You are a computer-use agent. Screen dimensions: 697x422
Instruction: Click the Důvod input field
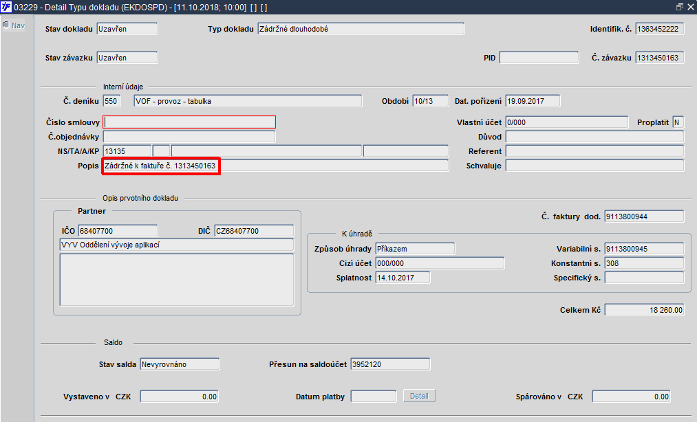[594, 137]
